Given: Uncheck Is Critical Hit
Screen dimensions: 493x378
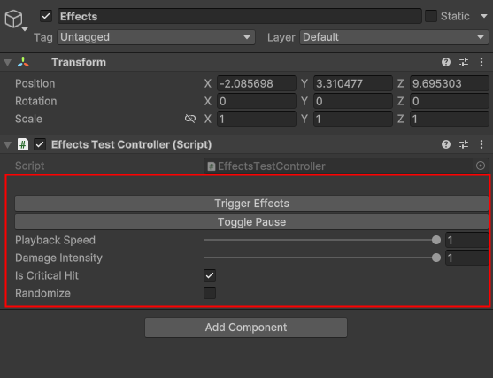Looking at the screenshot, I should tap(210, 275).
